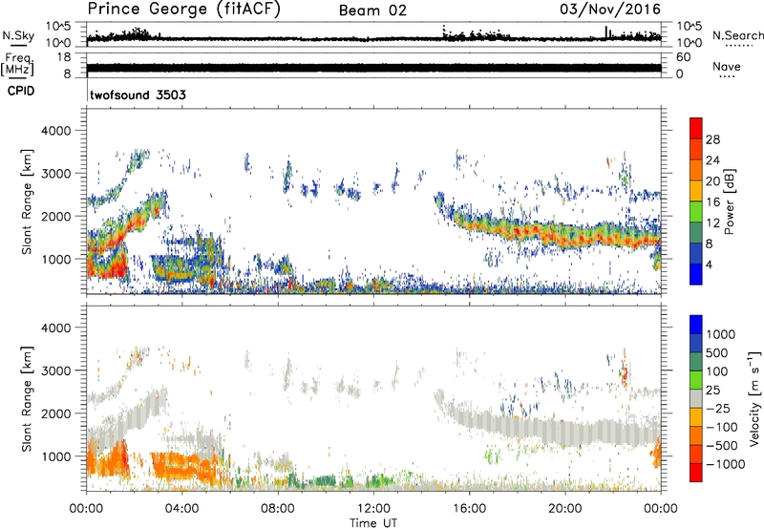
Task: Click the '4' label on the Power colorbar
Action: [710, 264]
